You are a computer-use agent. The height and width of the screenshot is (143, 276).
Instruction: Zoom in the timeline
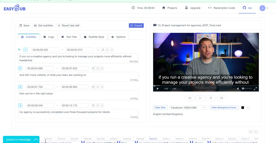pos(251,132)
